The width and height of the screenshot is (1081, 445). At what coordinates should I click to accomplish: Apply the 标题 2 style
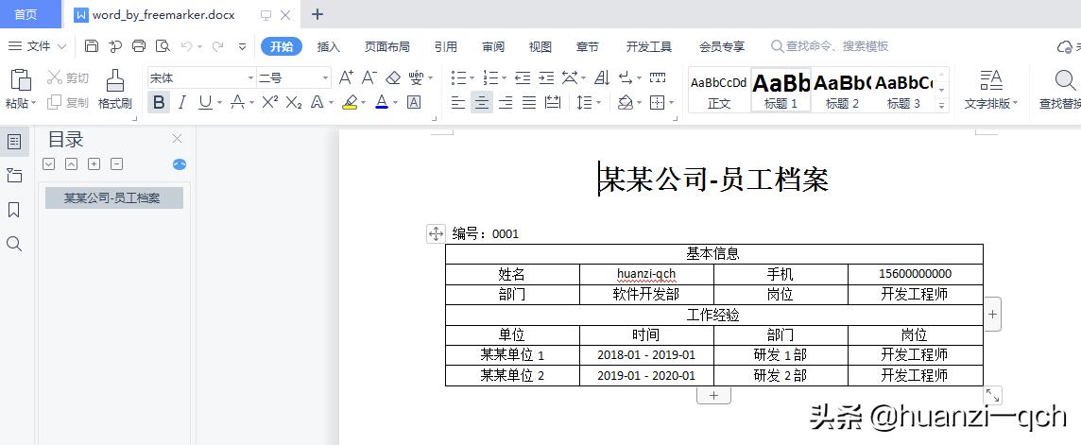point(842,91)
